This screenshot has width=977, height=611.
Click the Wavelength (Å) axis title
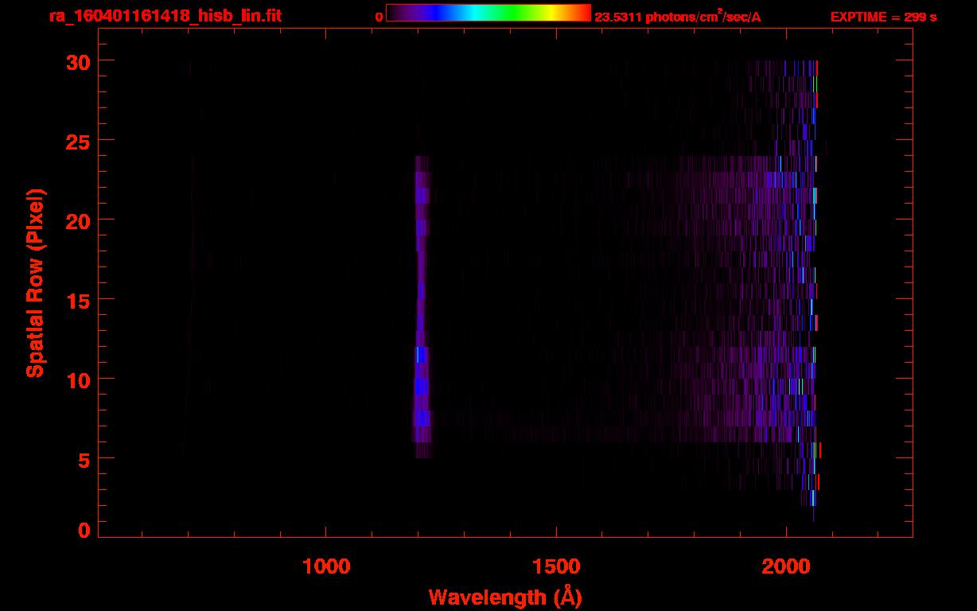point(505,596)
